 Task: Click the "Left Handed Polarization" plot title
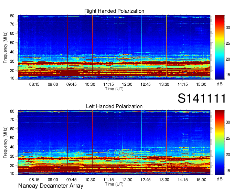click(x=114, y=106)
